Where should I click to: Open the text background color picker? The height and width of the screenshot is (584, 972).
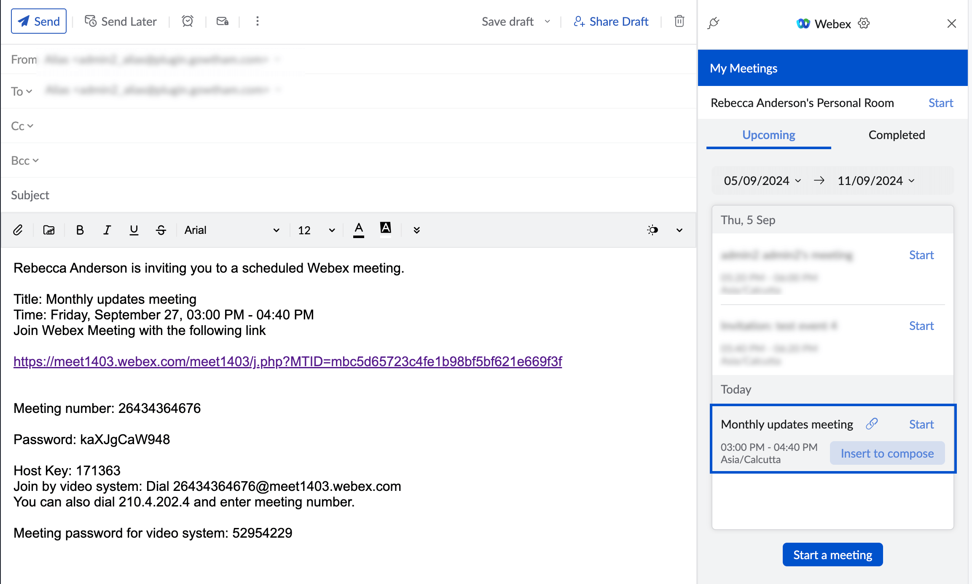point(386,229)
